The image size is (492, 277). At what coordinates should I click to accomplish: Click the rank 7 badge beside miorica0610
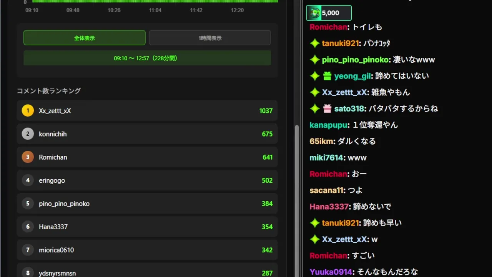(28, 250)
